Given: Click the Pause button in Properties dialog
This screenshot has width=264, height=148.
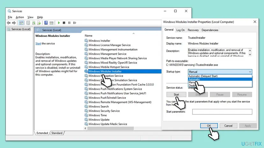Looking at the screenshot, I should (220, 94).
